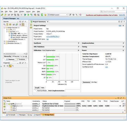The height and width of the screenshot is (127, 127).
Task: Expand the Simulation Sources tree node
Action: [x=4, y=43]
